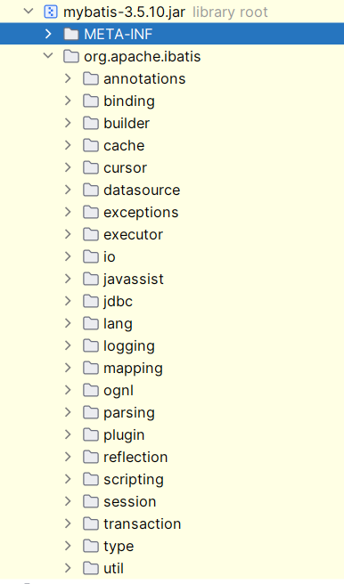Viewport: 344px width, 584px height.
Task: Click the ognl package folder icon
Action: (91, 390)
